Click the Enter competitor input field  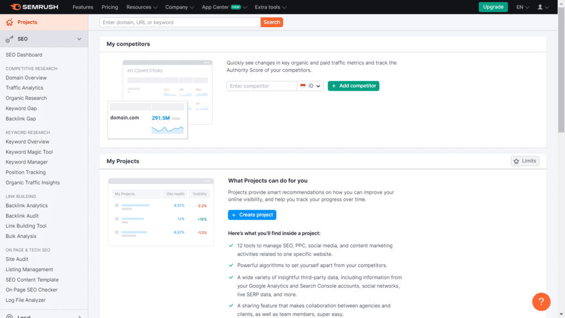(x=261, y=86)
